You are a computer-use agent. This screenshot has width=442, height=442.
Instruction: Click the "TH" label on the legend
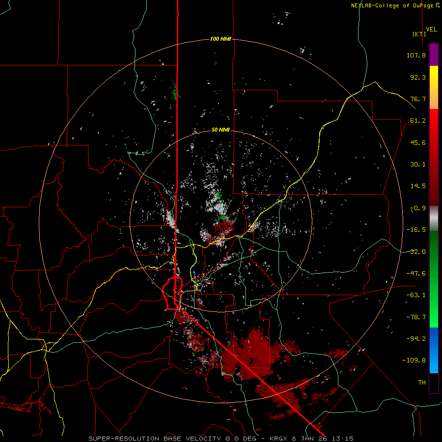422,382
